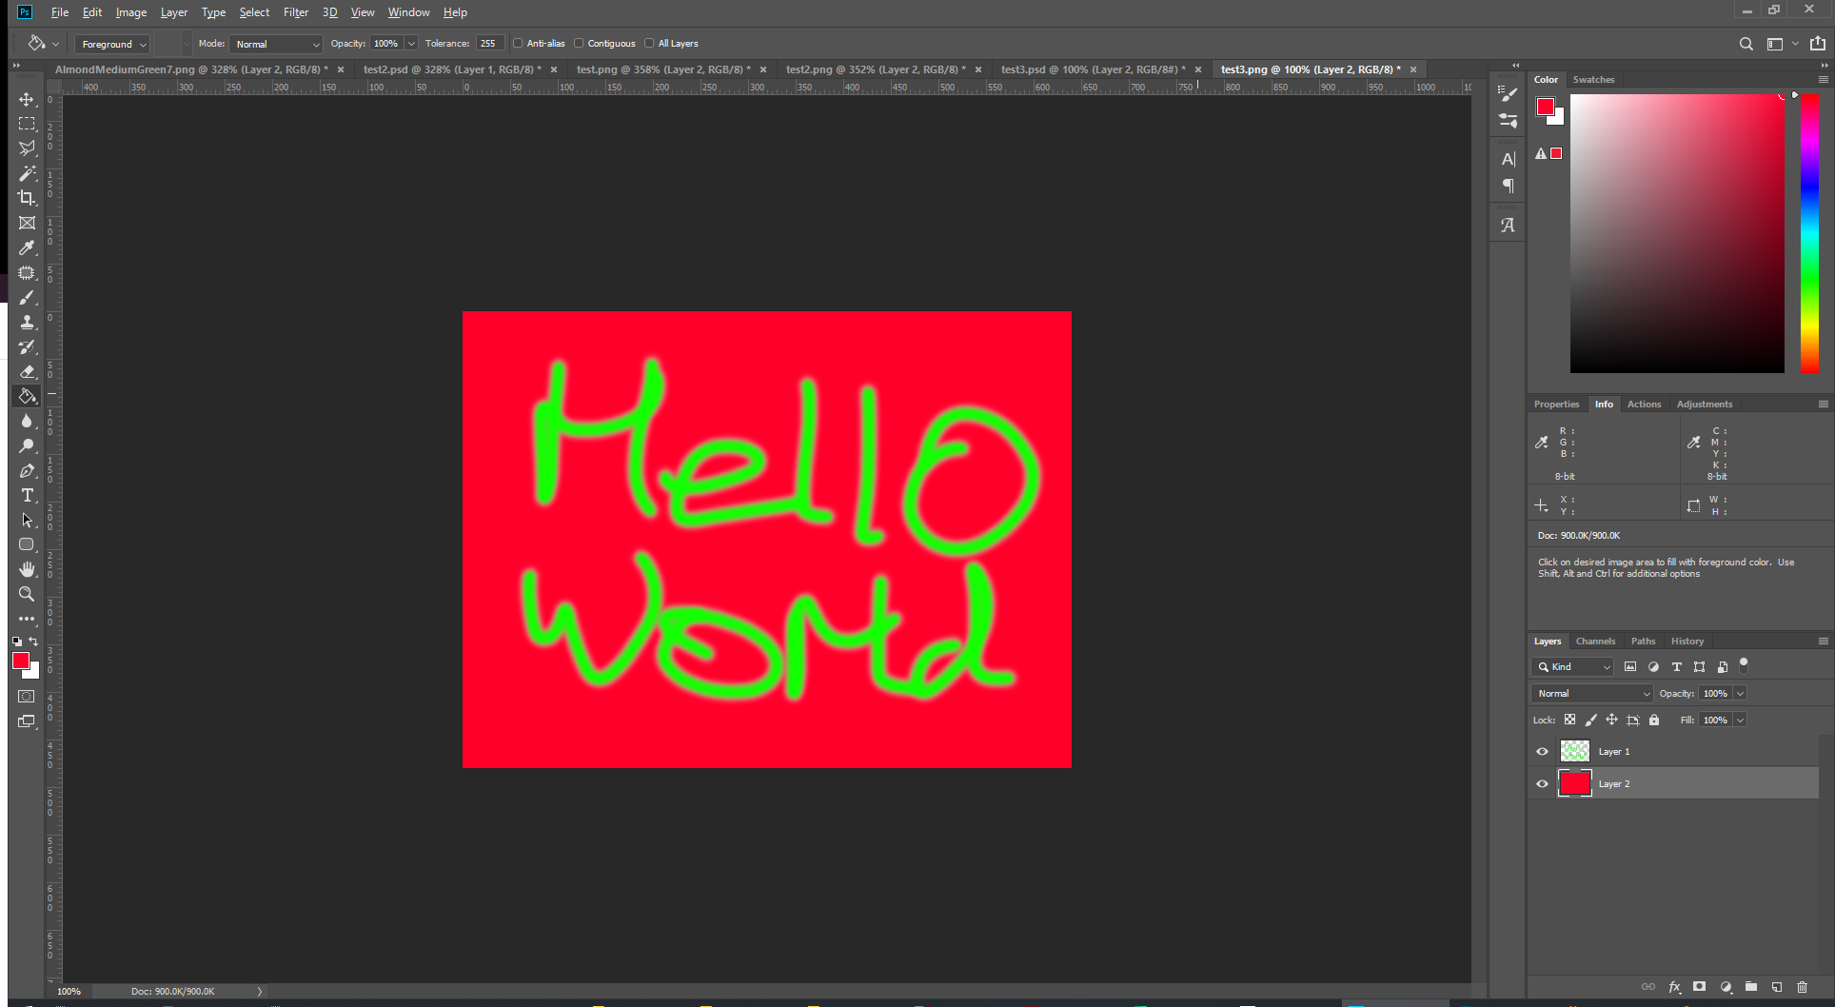Switch to the test2.psd document tab
This screenshot has height=1007, width=1835.
pos(451,69)
